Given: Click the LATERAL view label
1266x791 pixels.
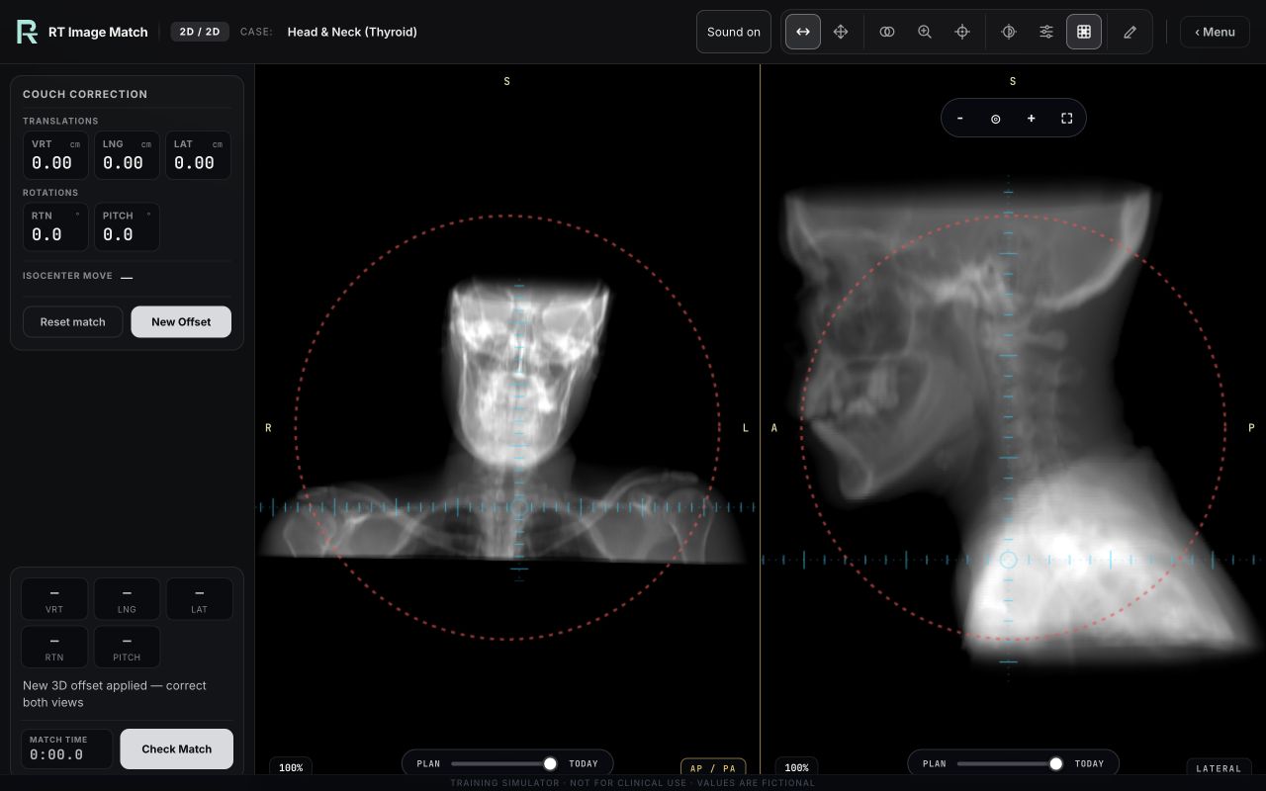Looking at the screenshot, I should point(1219,768).
